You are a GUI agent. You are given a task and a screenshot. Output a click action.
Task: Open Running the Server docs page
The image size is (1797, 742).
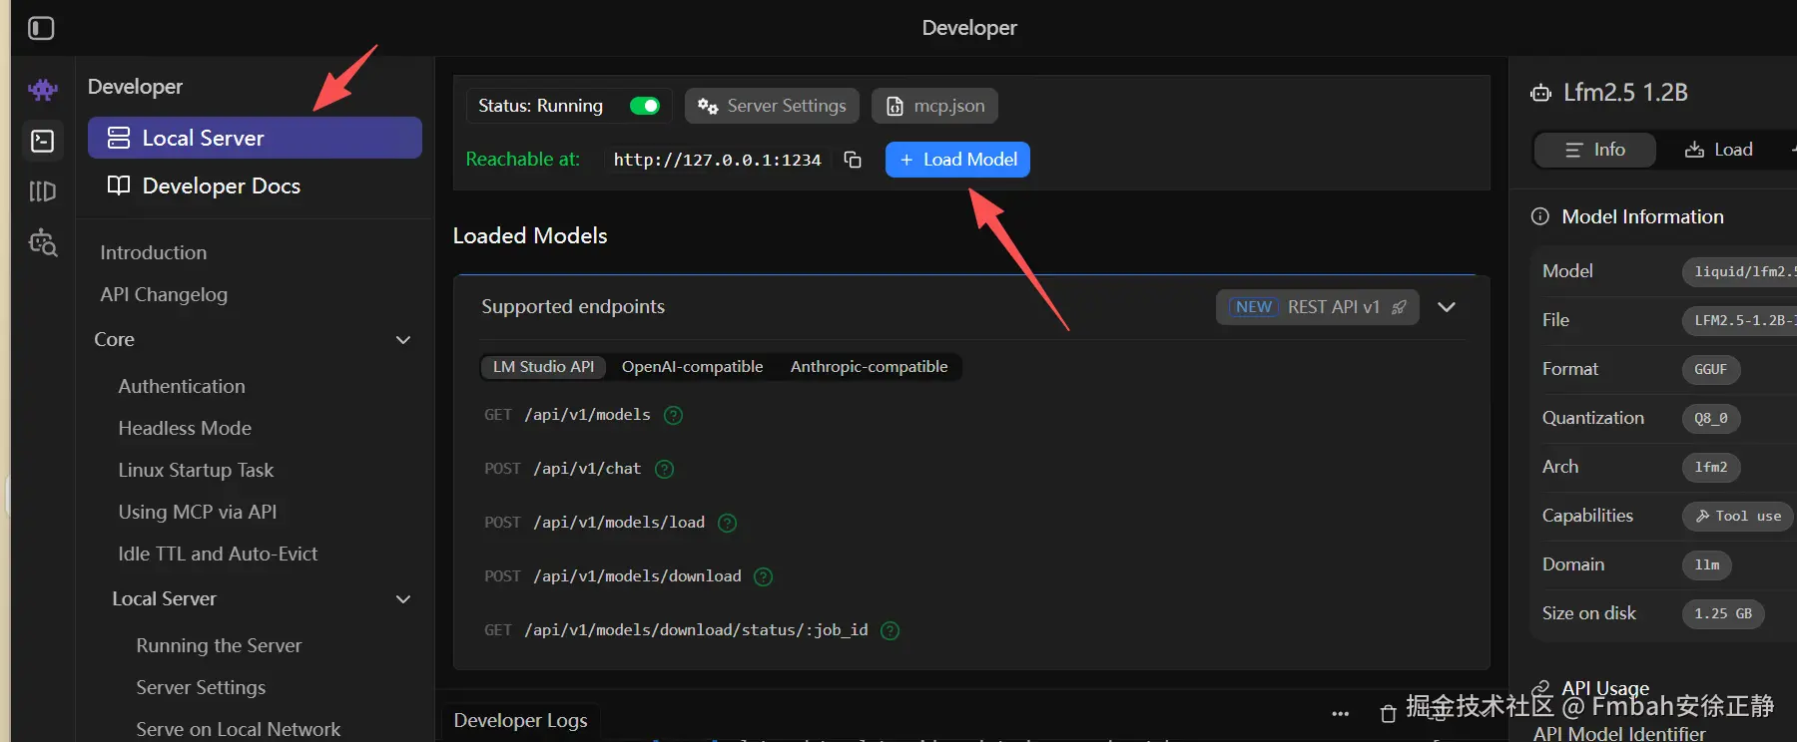point(219,645)
